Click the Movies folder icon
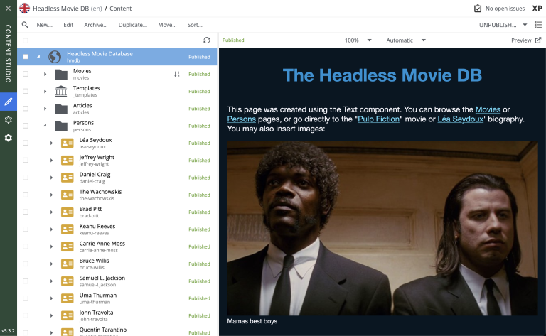 pyautogui.click(x=61, y=74)
